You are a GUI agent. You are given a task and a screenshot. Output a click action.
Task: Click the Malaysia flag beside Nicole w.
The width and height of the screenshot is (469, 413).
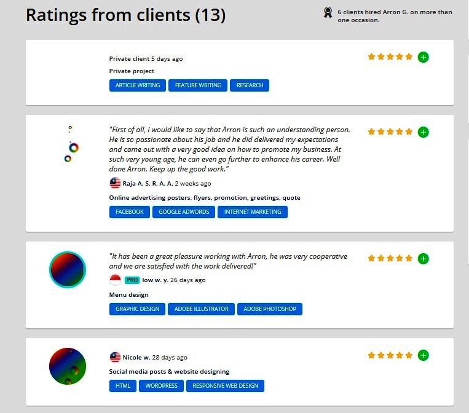click(x=115, y=357)
